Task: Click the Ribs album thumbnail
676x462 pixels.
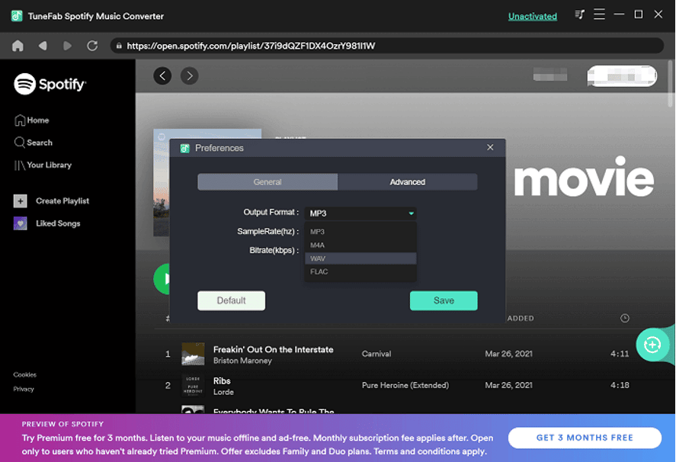Action: [x=193, y=386]
